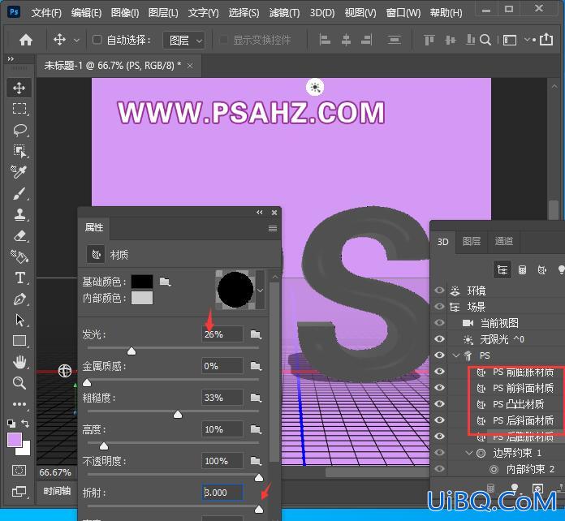Close the 未标题-1 document tab
This screenshot has width=565, height=521.
[190, 66]
